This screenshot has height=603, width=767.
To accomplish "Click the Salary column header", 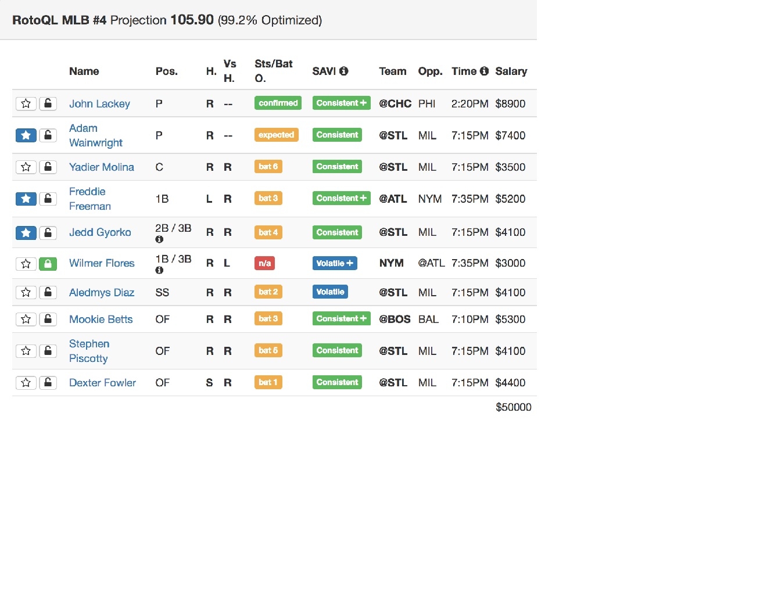I will point(511,71).
